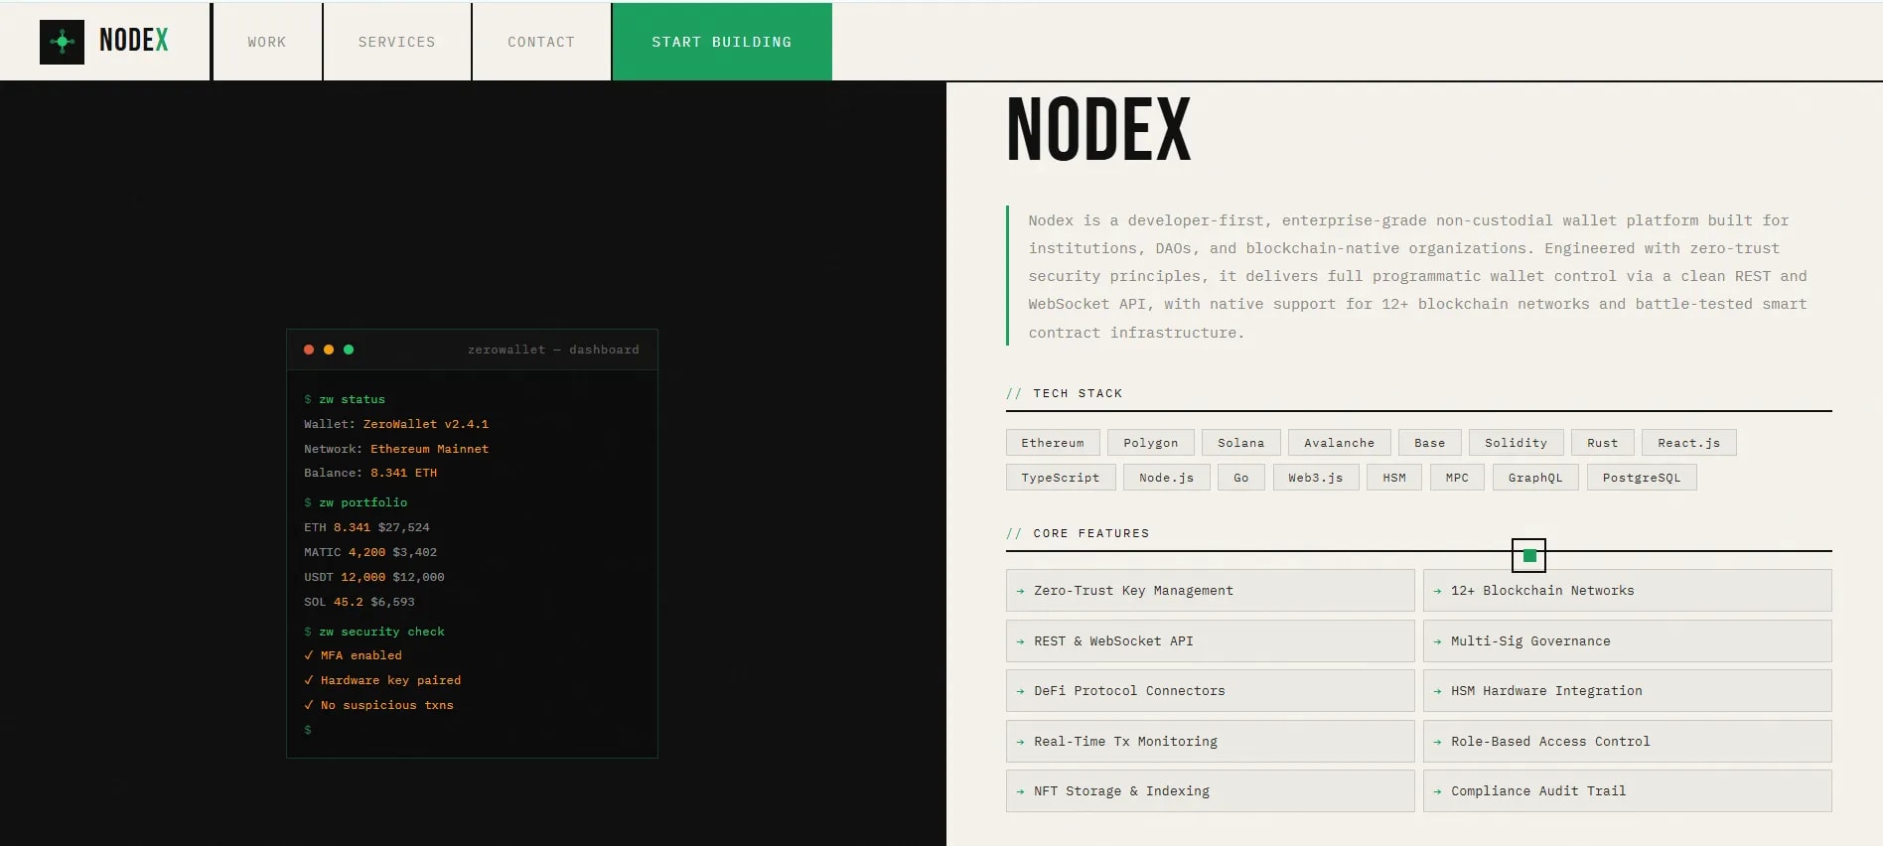Click the red dot in terminal window
The image size is (1883, 846).
click(309, 350)
